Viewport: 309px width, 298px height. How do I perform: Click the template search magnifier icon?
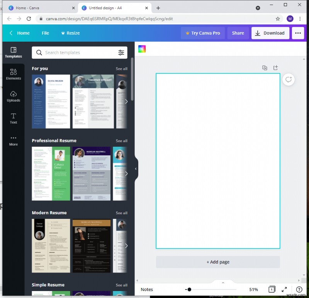pos(39,52)
